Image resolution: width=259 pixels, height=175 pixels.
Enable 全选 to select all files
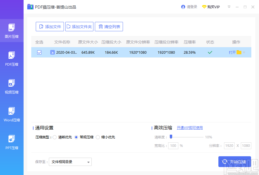tap(39, 42)
